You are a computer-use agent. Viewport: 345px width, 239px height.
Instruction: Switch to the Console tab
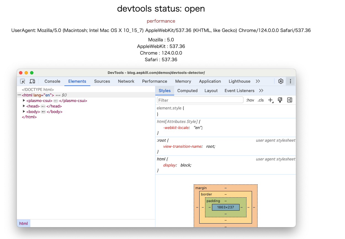[52, 81]
